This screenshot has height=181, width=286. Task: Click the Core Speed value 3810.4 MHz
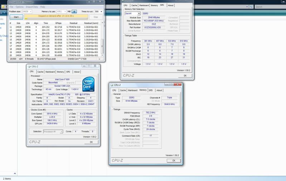(52, 113)
